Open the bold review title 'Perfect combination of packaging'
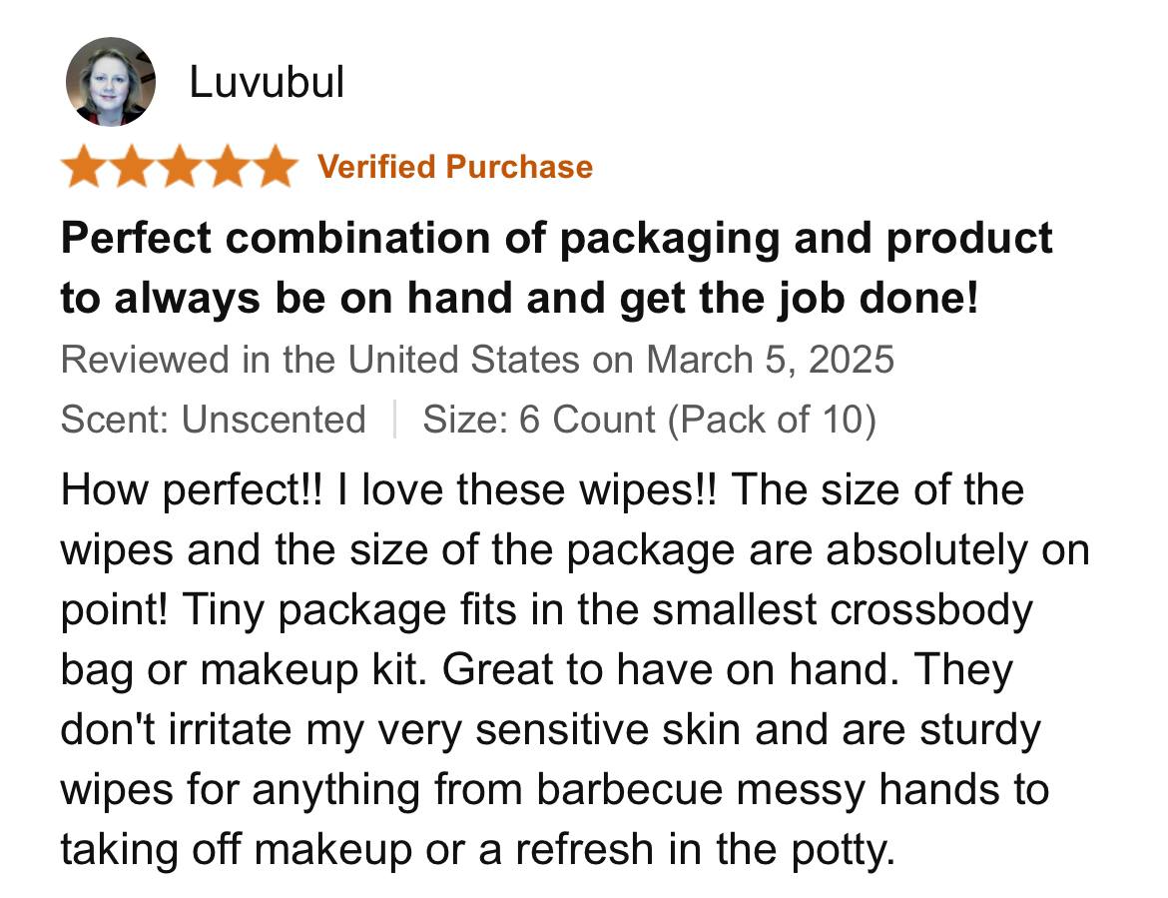Viewport: 1168px width, 898px height. [x=556, y=268]
